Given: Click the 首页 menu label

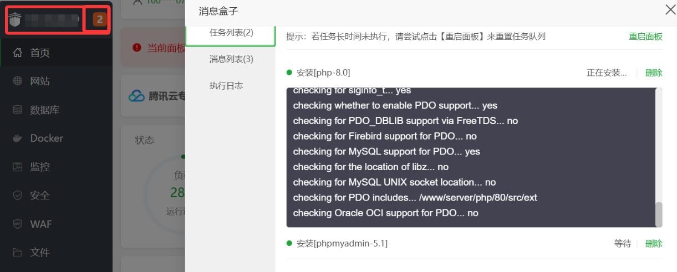Looking at the screenshot, I should click(x=40, y=53).
